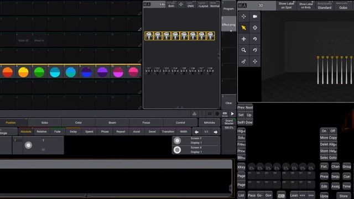The height and width of the screenshot is (199, 354).
Task: Select the Beam feature group tab
Action: click(x=112, y=123)
